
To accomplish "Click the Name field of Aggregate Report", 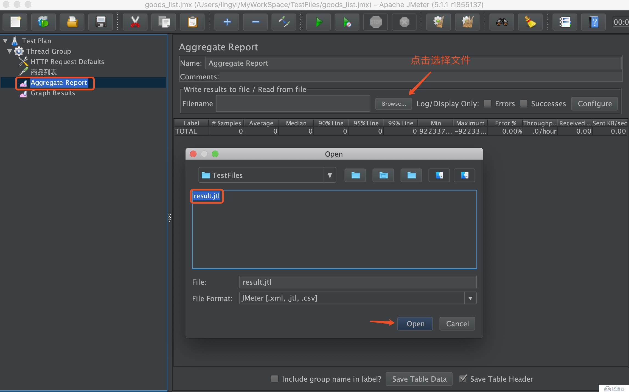I will click(x=413, y=63).
